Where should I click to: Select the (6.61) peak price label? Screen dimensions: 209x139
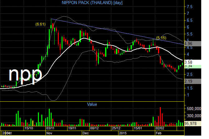(x=40, y=24)
